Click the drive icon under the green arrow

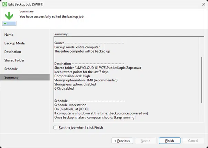point(9,23)
